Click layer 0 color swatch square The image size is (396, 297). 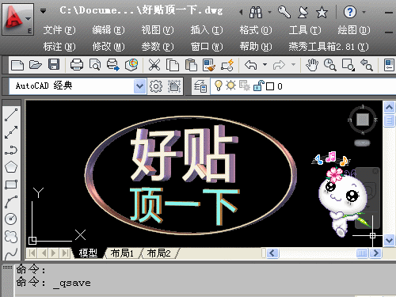[270, 86]
